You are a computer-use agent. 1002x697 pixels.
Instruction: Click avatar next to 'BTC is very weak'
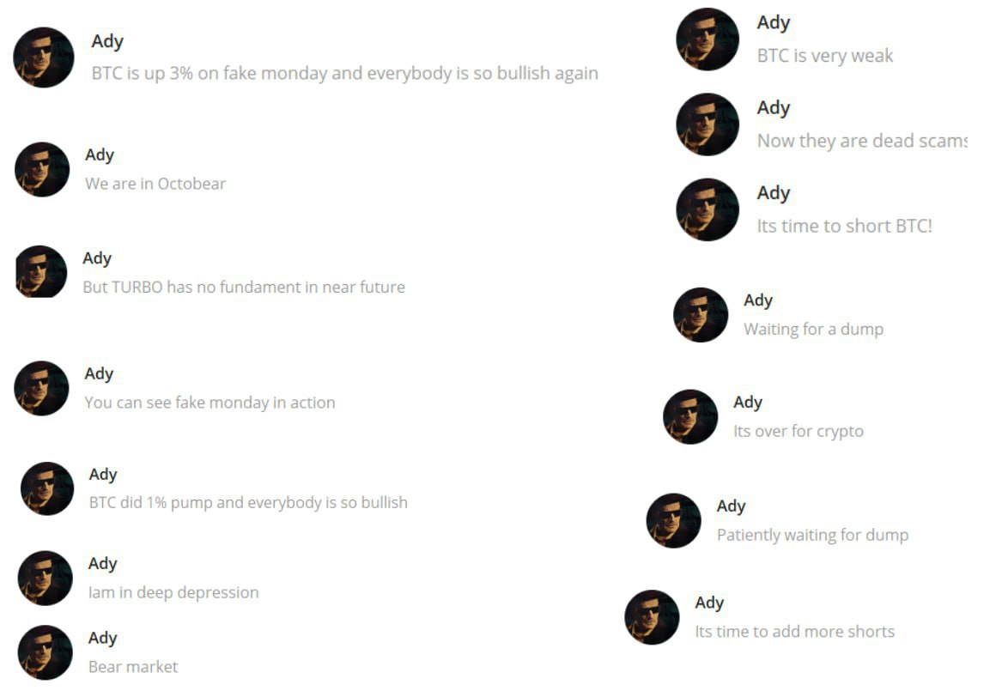click(707, 39)
